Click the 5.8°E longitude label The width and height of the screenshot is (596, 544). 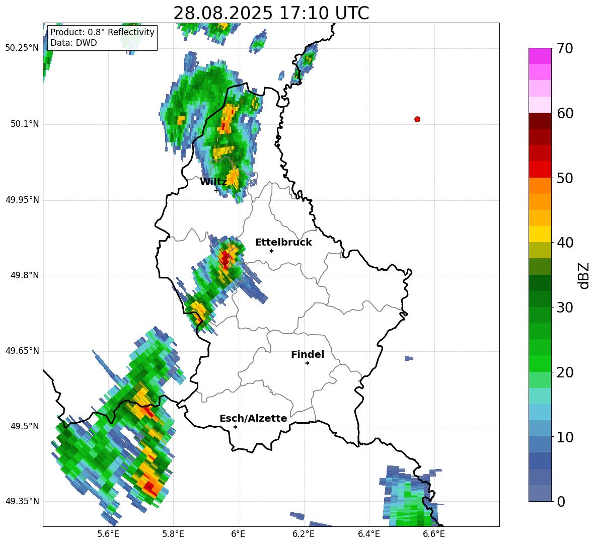click(173, 534)
